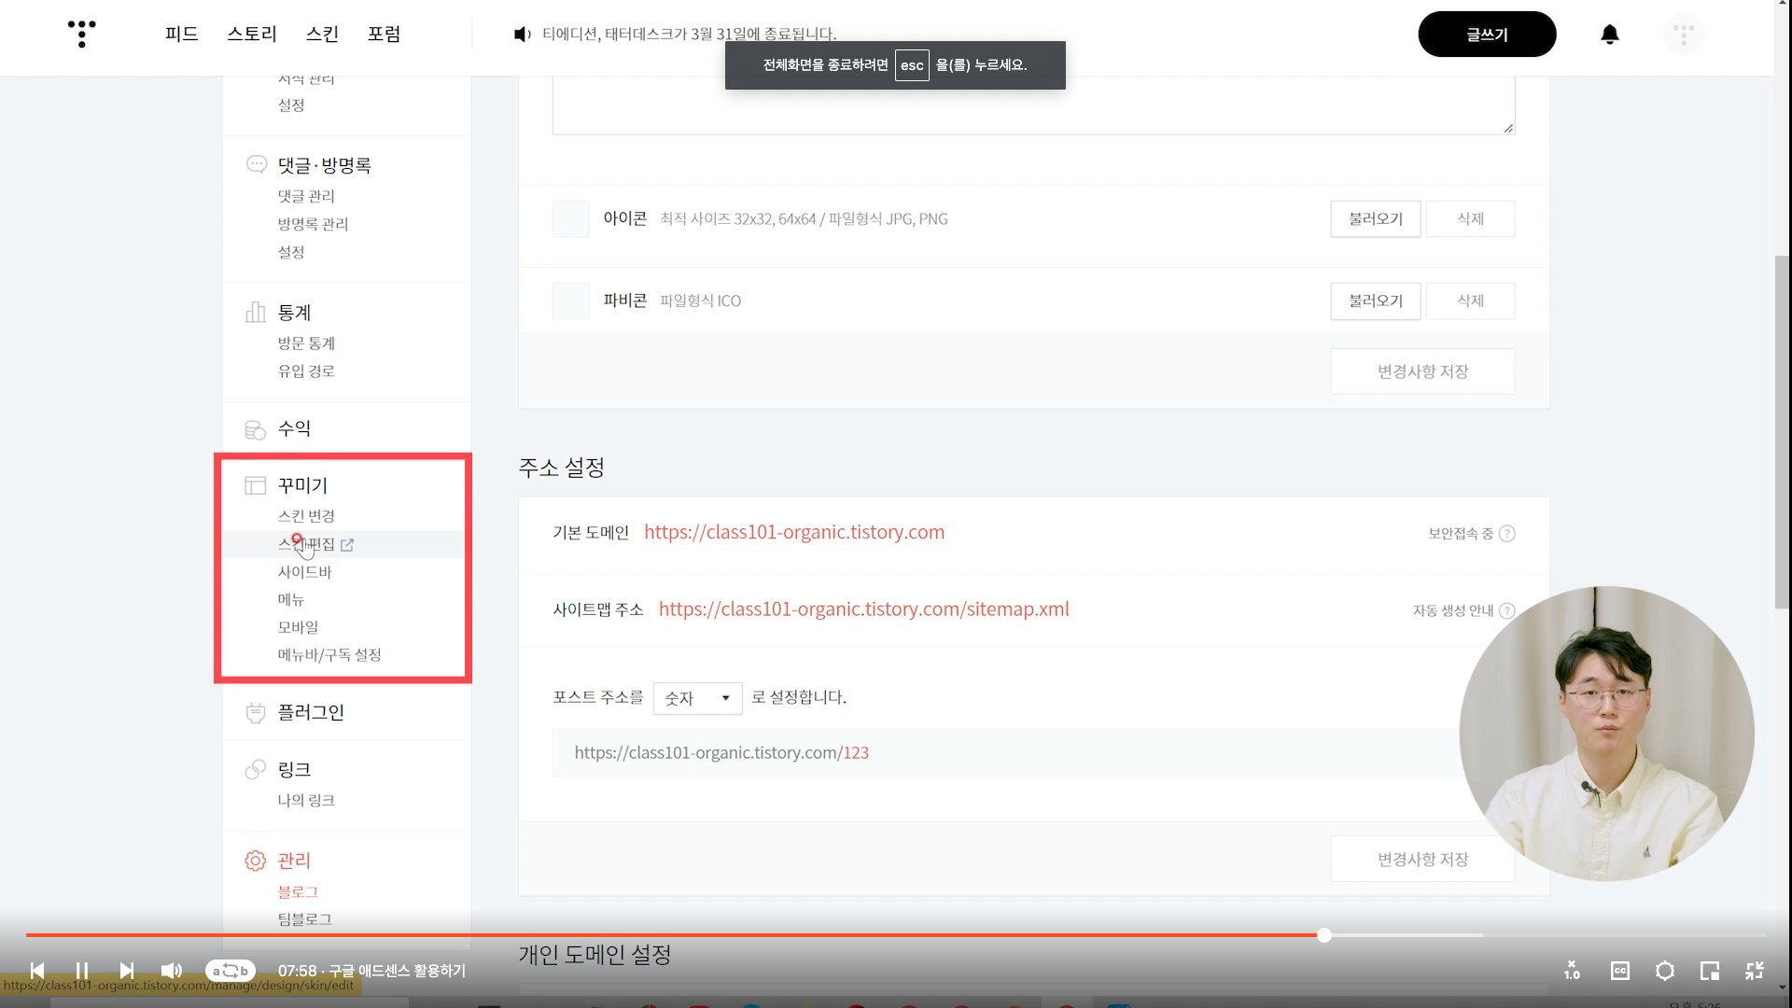Click the Tistory logo icon
This screenshot has width=1792, height=1008.
[82, 34]
